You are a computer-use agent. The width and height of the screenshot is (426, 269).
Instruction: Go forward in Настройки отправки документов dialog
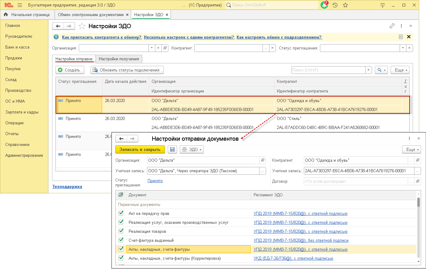pos(132,139)
